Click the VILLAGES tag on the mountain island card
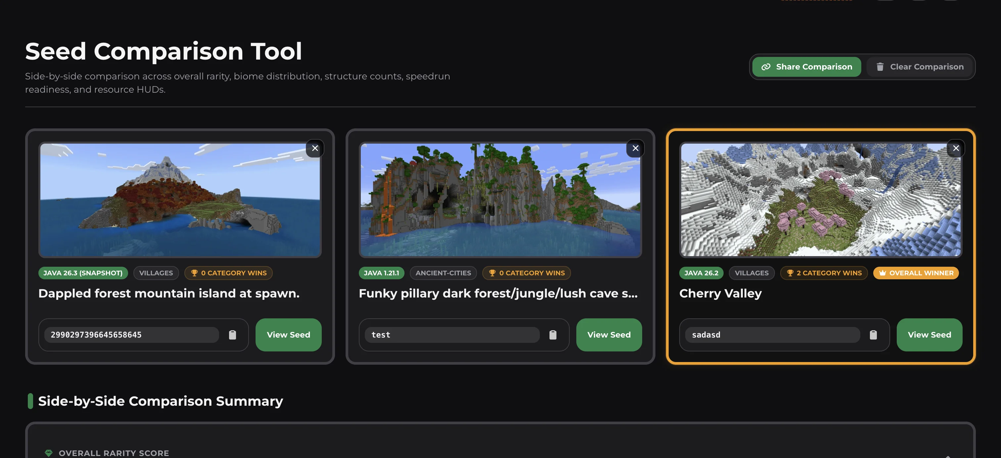The height and width of the screenshot is (458, 1001). [x=156, y=273]
